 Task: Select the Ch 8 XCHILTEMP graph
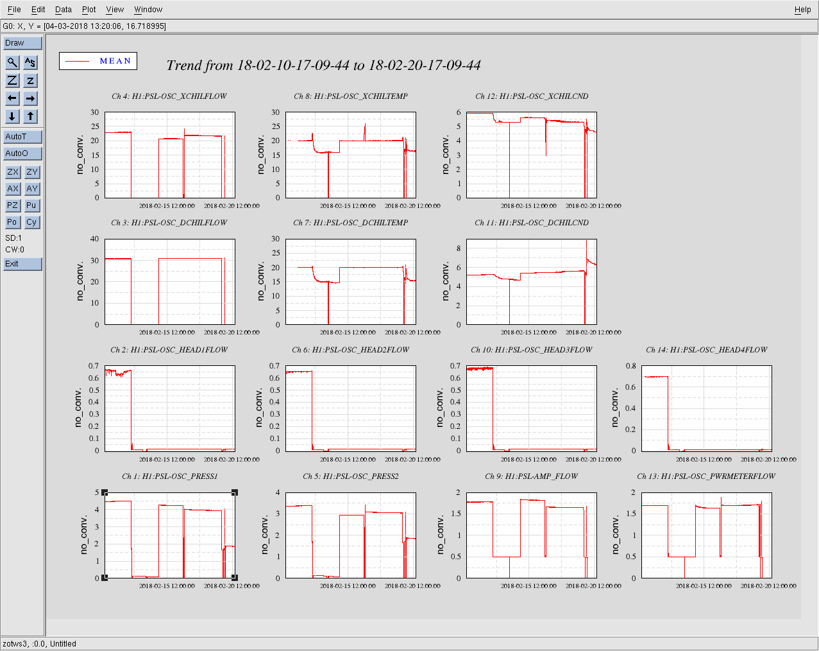point(350,155)
